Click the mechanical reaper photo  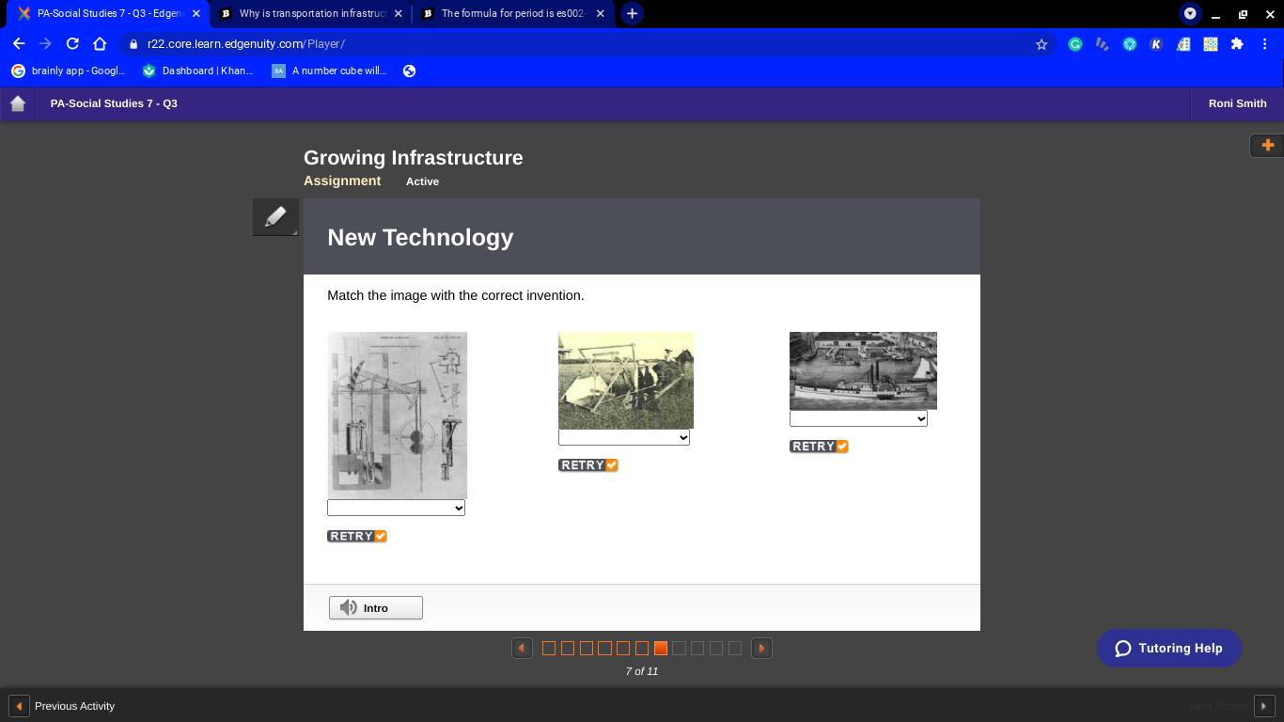pos(626,380)
